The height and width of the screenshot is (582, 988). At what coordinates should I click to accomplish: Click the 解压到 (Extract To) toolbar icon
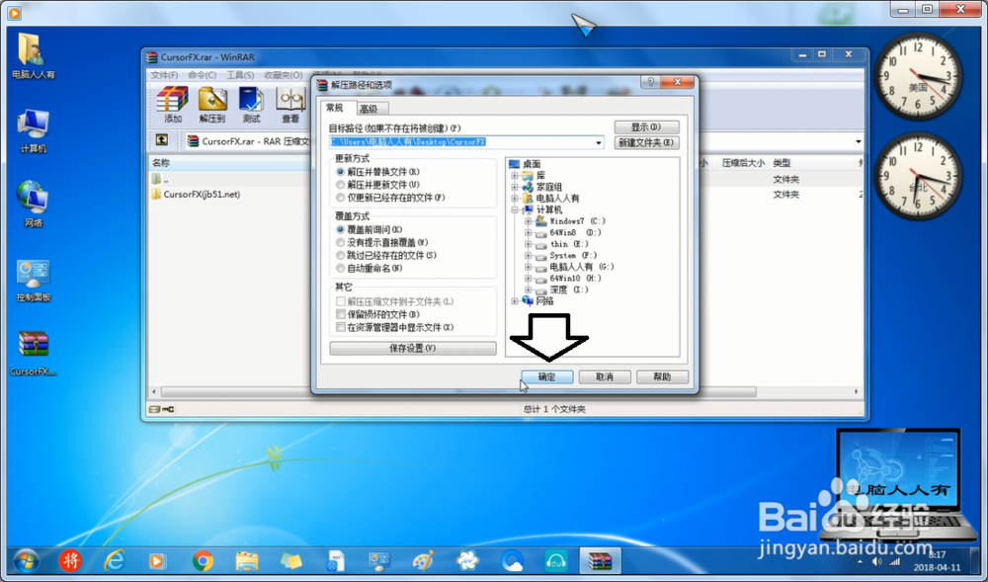(x=211, y=105)
